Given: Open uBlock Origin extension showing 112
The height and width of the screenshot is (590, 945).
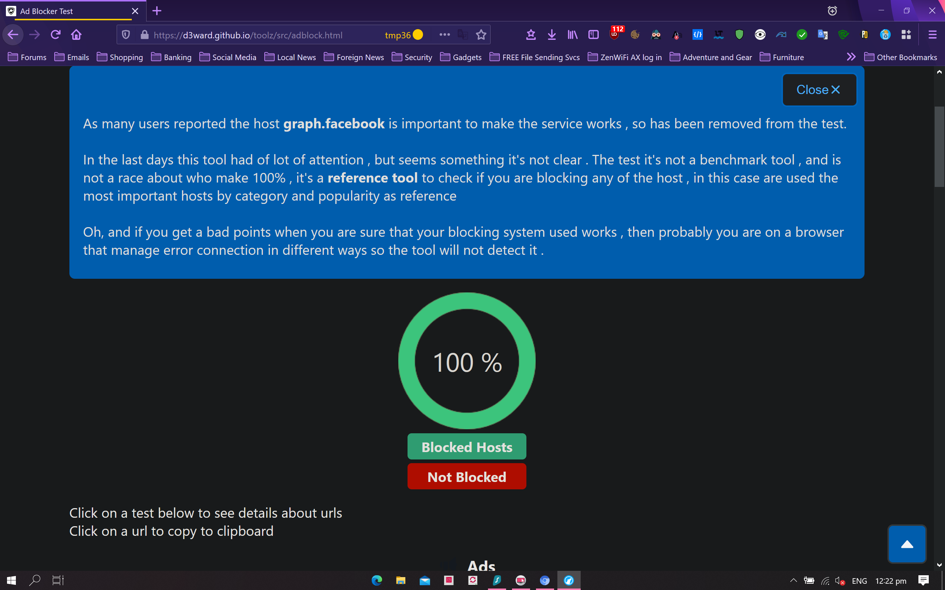Looking at the screenshot, I should point(615,35).
